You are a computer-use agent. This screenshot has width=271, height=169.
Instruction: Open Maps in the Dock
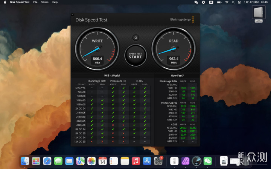tap(81, 161)
